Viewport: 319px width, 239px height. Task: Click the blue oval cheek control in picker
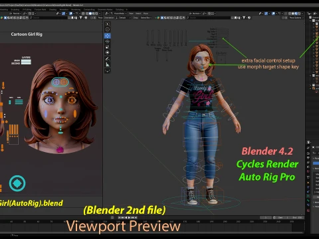46,114
